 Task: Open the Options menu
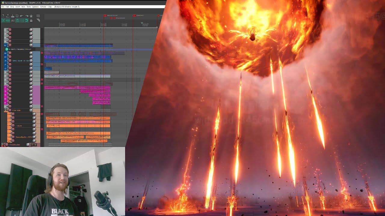(35, 7)
